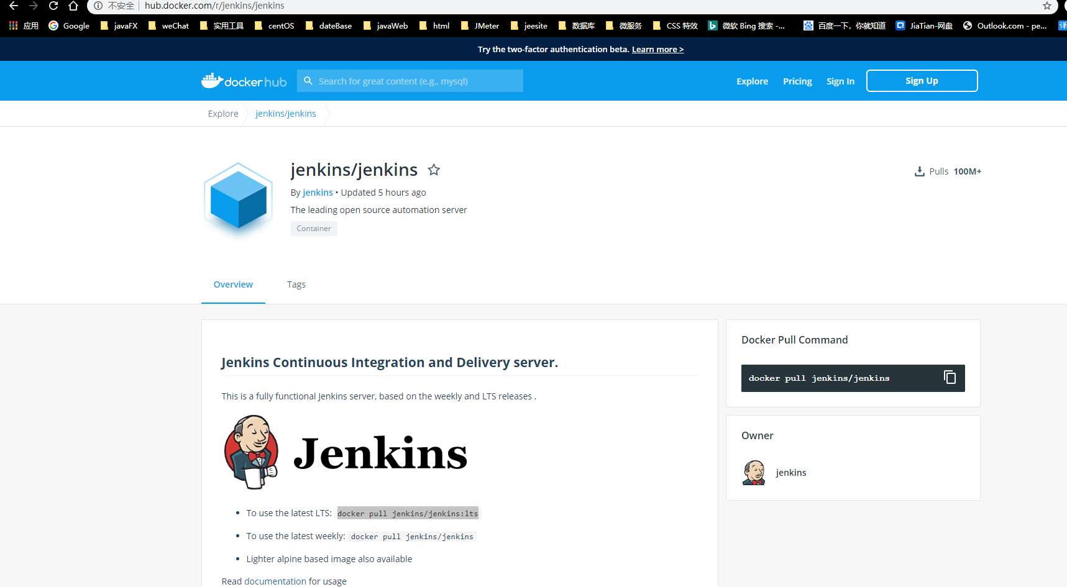Screen dimensions: 1067x587
Task: Open the centOS bookmark folder
Action: [274, 25]
